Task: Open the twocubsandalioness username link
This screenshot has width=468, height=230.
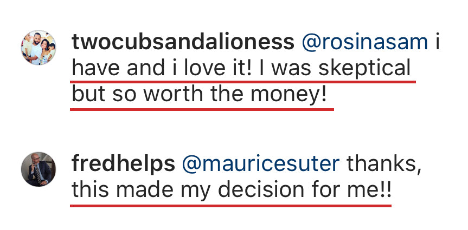Action: (x=182, y=42)
